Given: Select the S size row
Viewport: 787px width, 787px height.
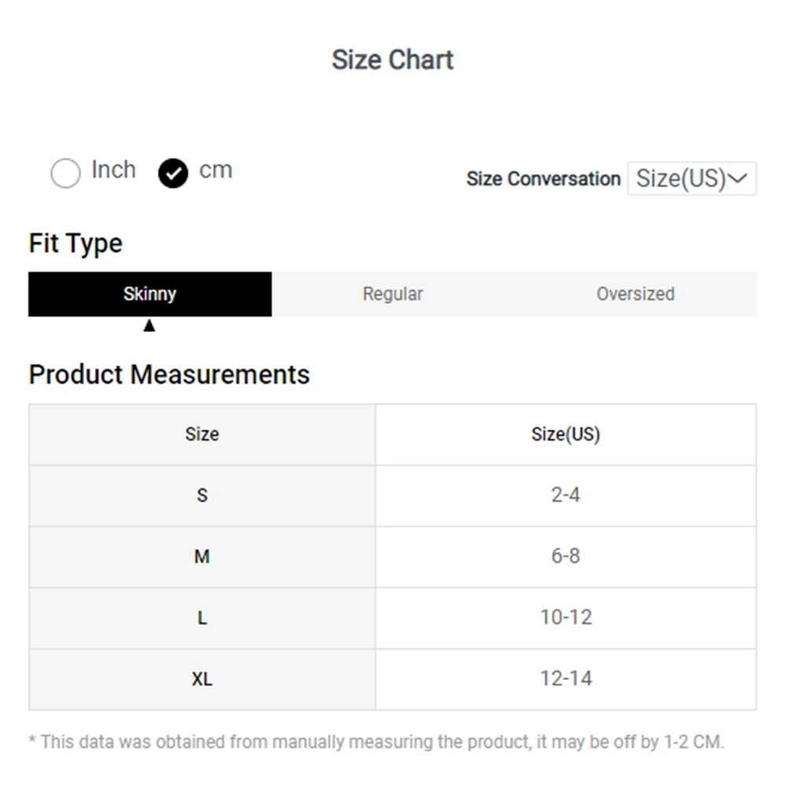Looking at the screenshot, I should coord(393,495).
